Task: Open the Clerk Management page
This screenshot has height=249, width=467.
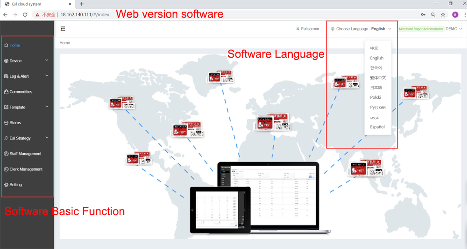Action: coord(26,169)
